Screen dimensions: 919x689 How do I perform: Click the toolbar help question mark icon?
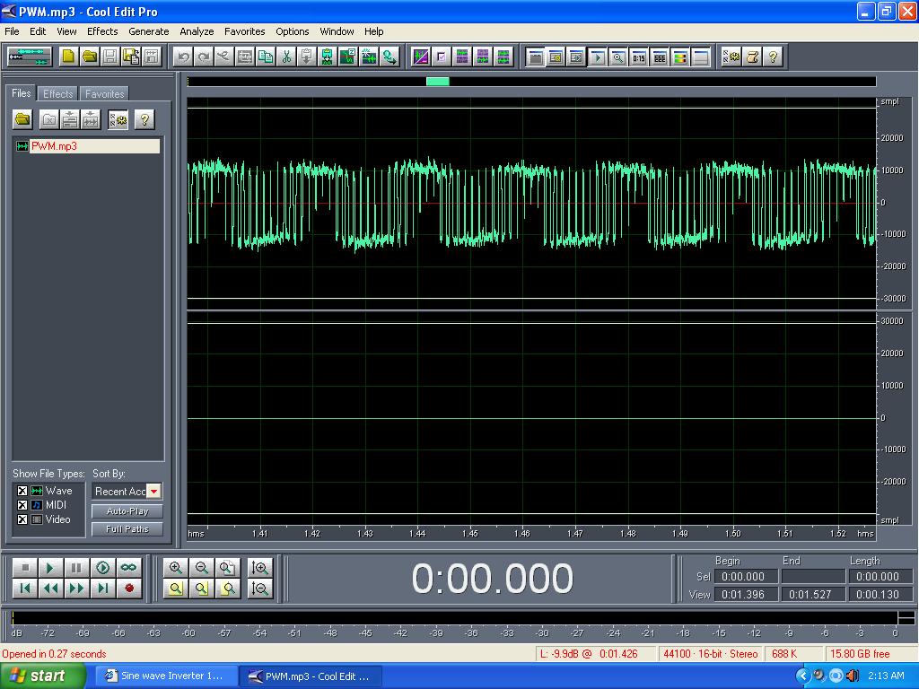(773, 57)
